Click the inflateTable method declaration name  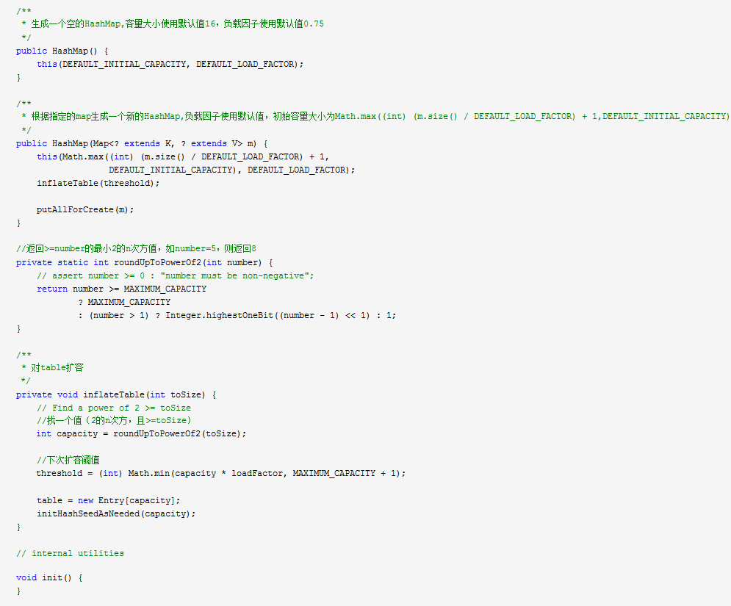click(114, 395)
